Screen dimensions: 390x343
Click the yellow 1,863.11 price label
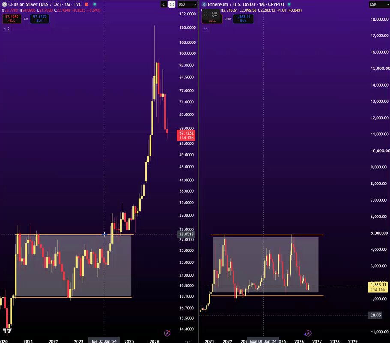click(378, 287)
